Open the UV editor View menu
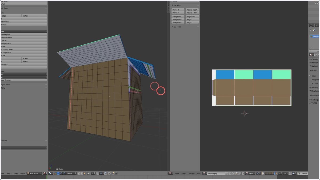The image size is (320, 180). (x=177, y=173)
